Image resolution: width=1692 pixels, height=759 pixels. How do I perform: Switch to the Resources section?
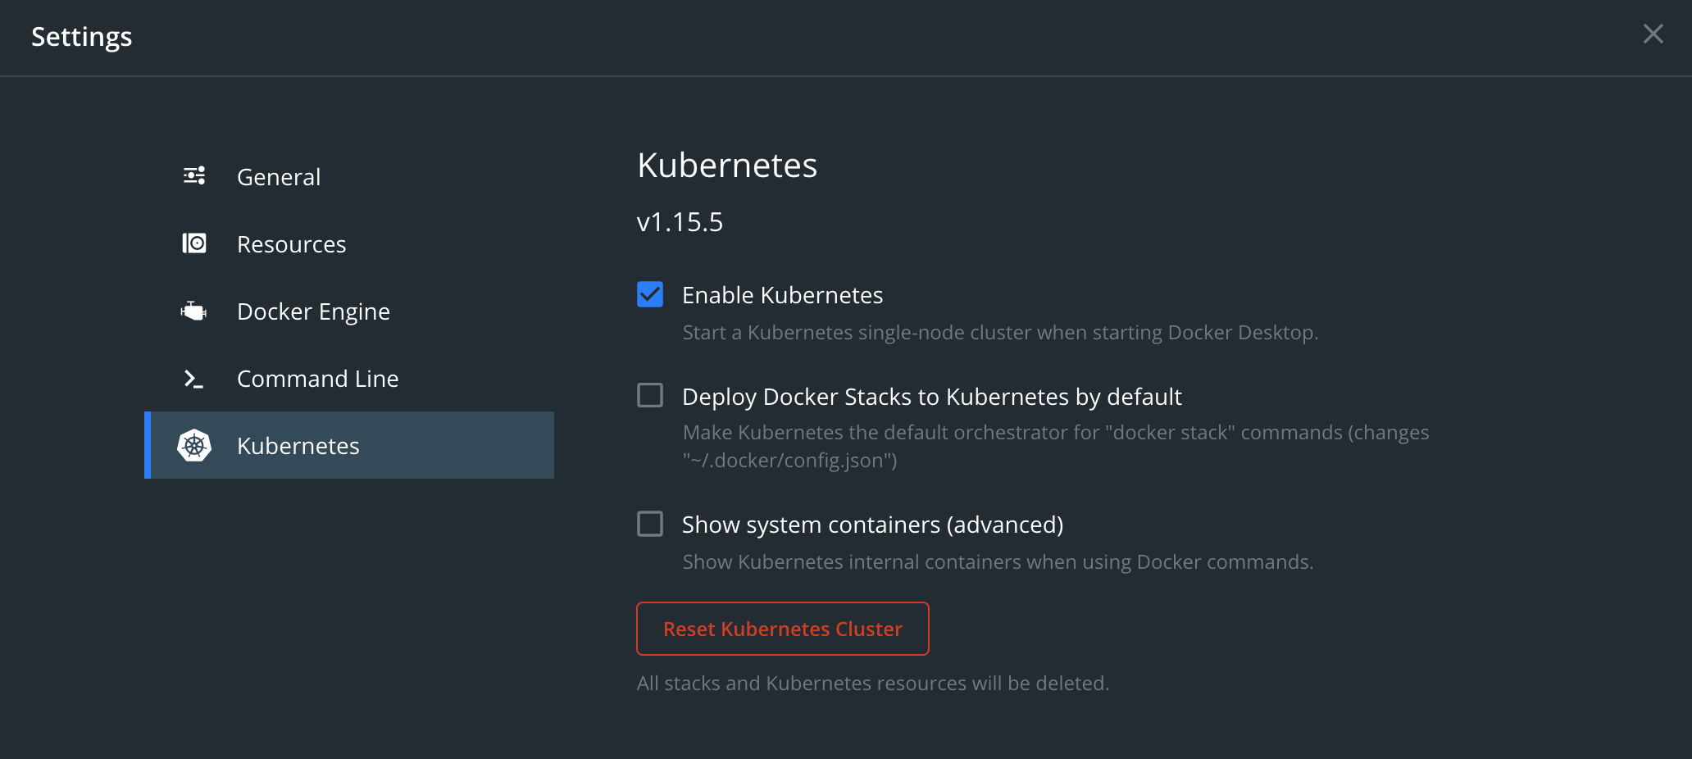pos(291,244)
